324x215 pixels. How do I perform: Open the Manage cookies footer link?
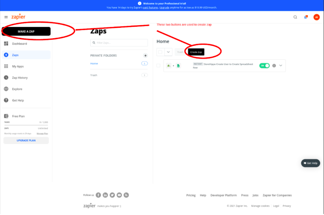(x=260, y=206)
